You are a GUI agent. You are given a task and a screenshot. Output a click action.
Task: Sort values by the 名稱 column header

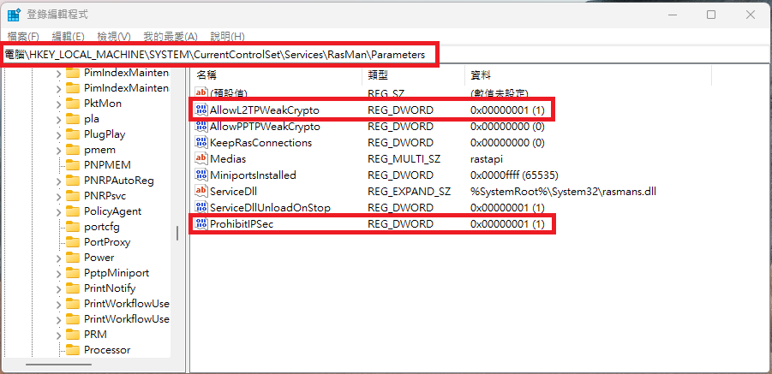[x=276, y=74]
